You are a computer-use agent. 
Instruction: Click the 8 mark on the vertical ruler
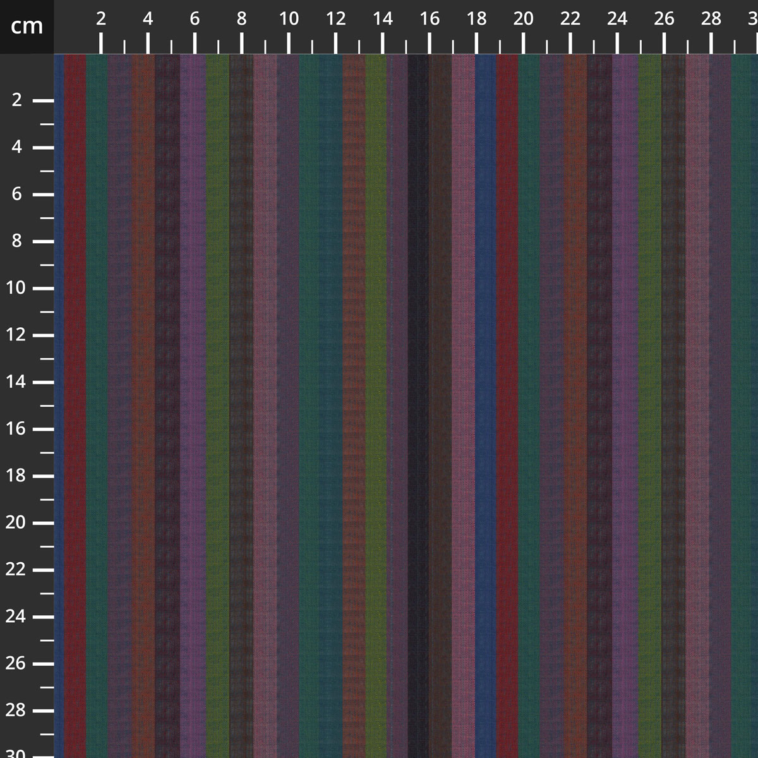tap(17, 241)
